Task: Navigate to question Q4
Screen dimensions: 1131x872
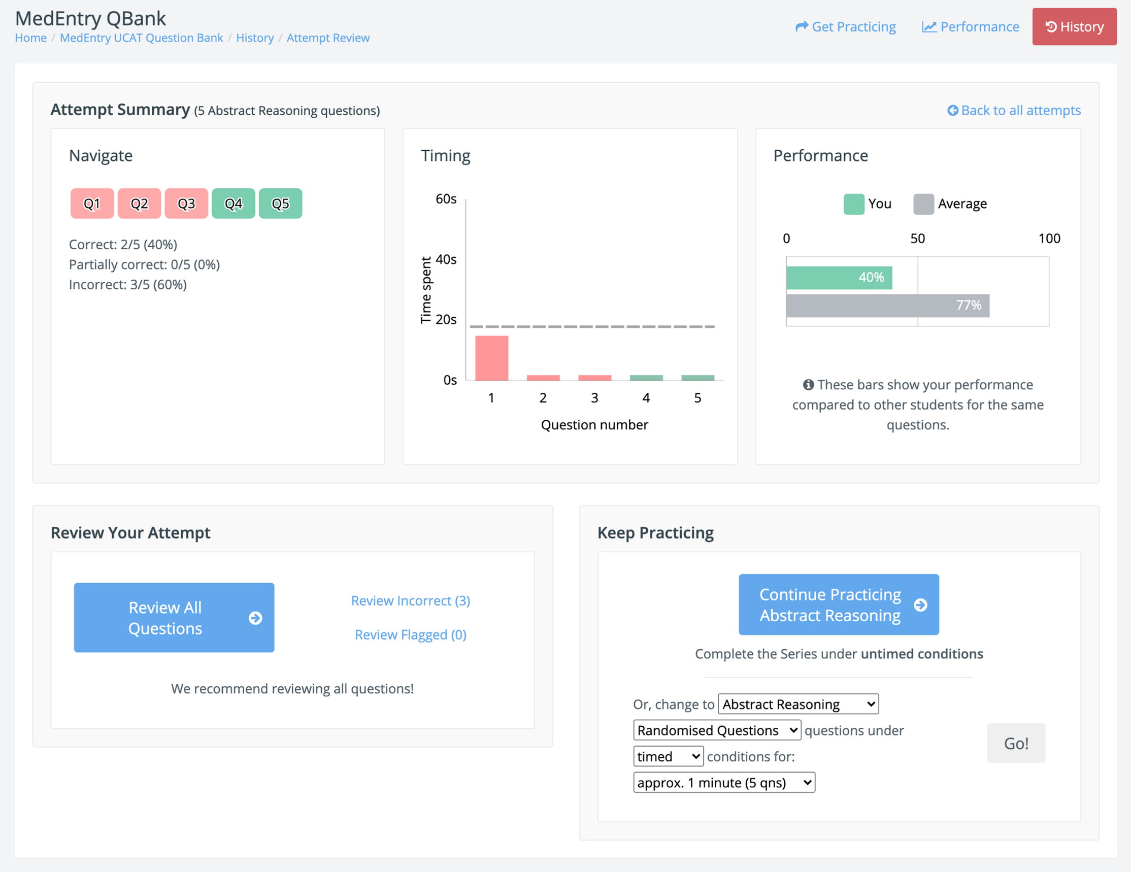Action: (234, 204)
